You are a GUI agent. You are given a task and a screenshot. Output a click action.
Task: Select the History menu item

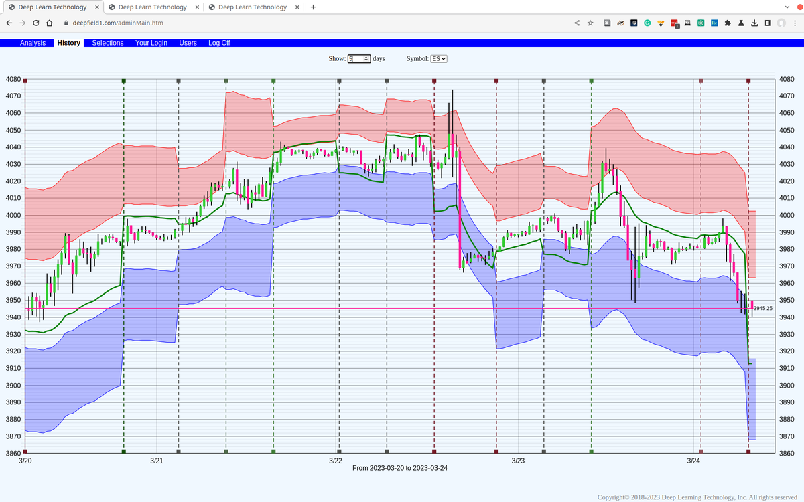(69, 43)
